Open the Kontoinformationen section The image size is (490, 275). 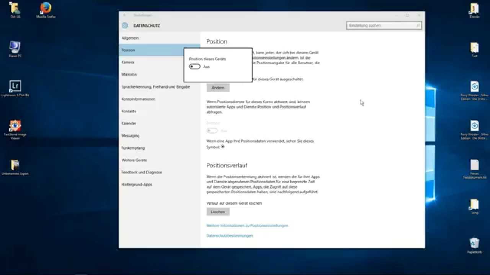159,99
